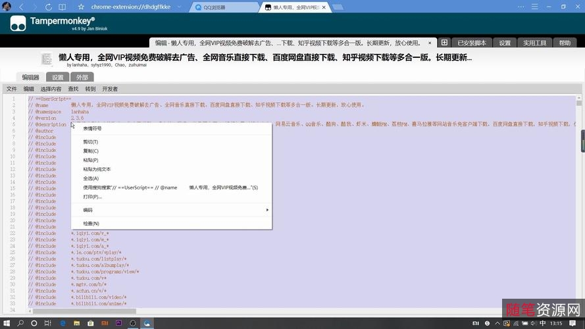This screenshot has width=585, height=329.
Task: Open the 编辑 editor menu
Action: tap(28, 89)
